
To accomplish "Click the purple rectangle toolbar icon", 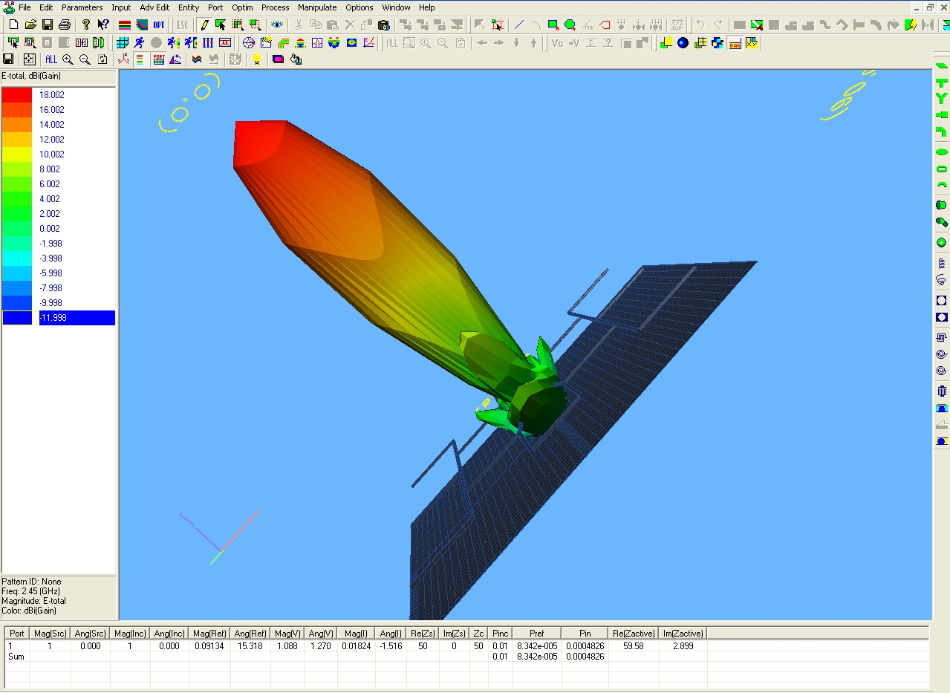I will [279, 59].
